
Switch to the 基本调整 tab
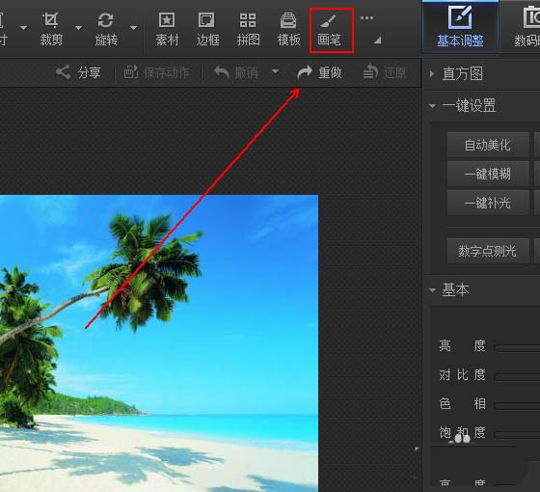click(460, 27)
